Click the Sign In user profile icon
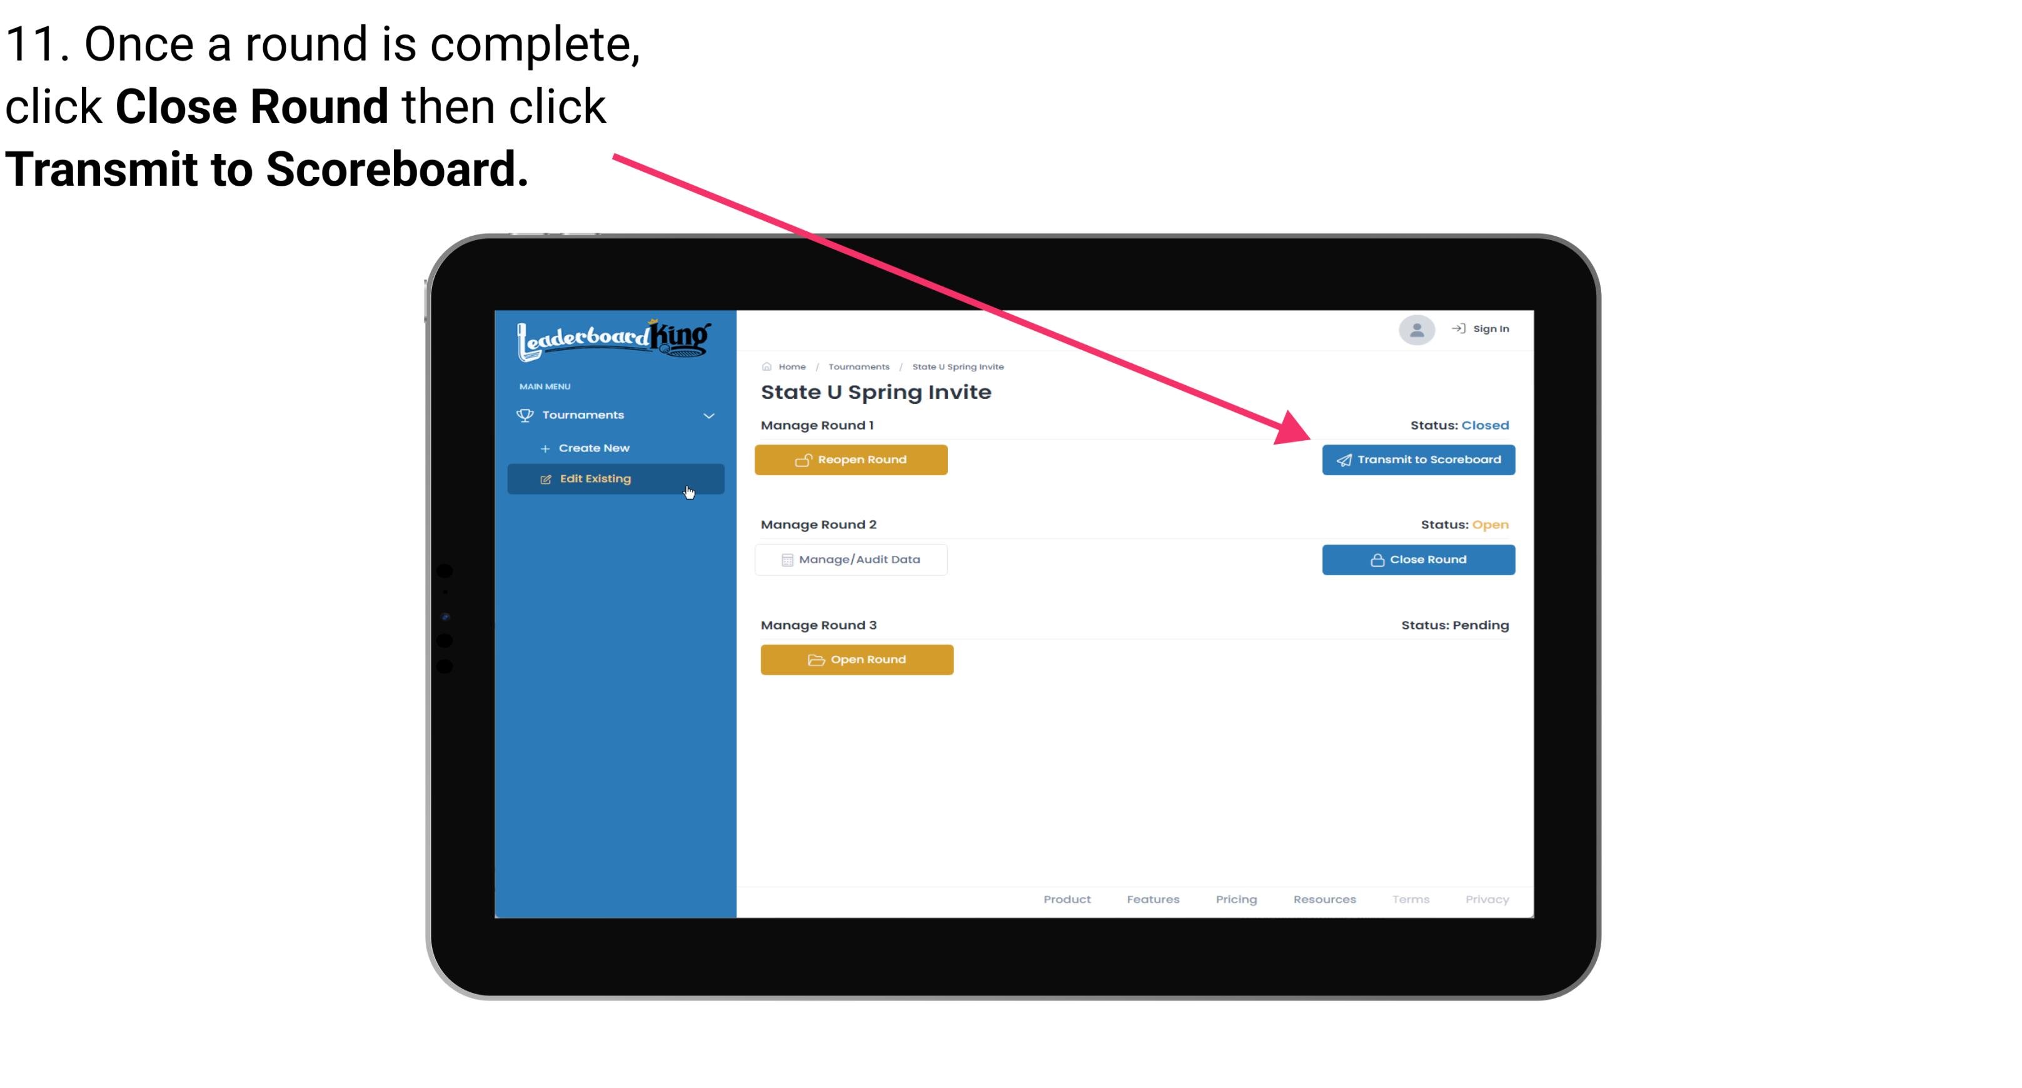The image size is (2022, 1088). pos(1416,330)
